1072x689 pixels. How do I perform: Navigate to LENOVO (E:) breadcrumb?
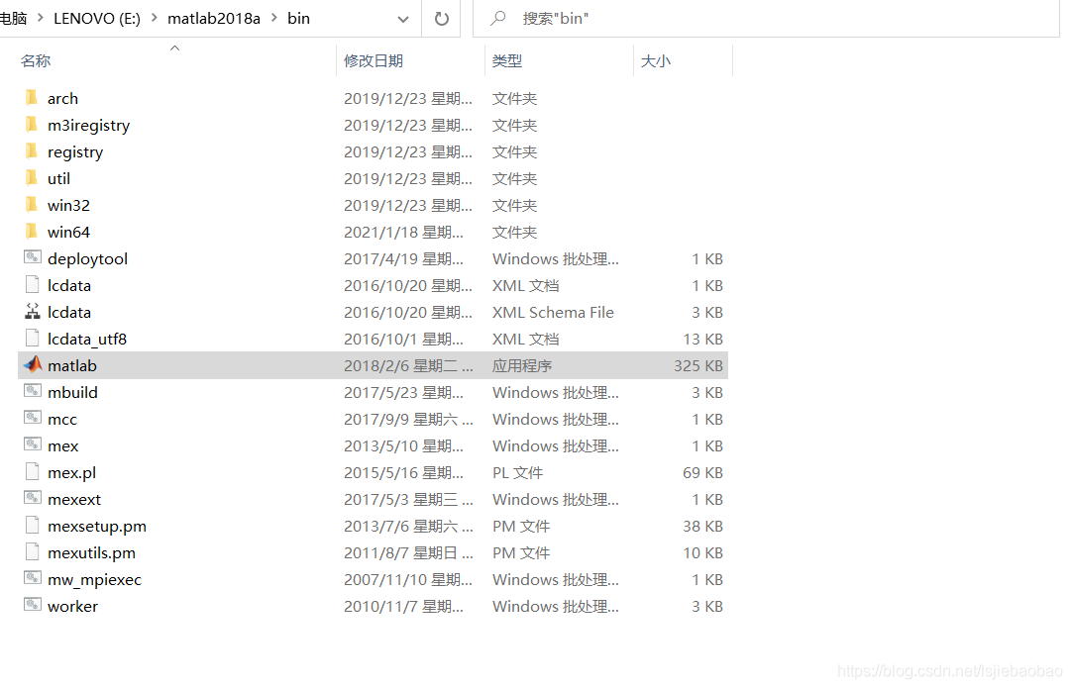click(97, 19)
